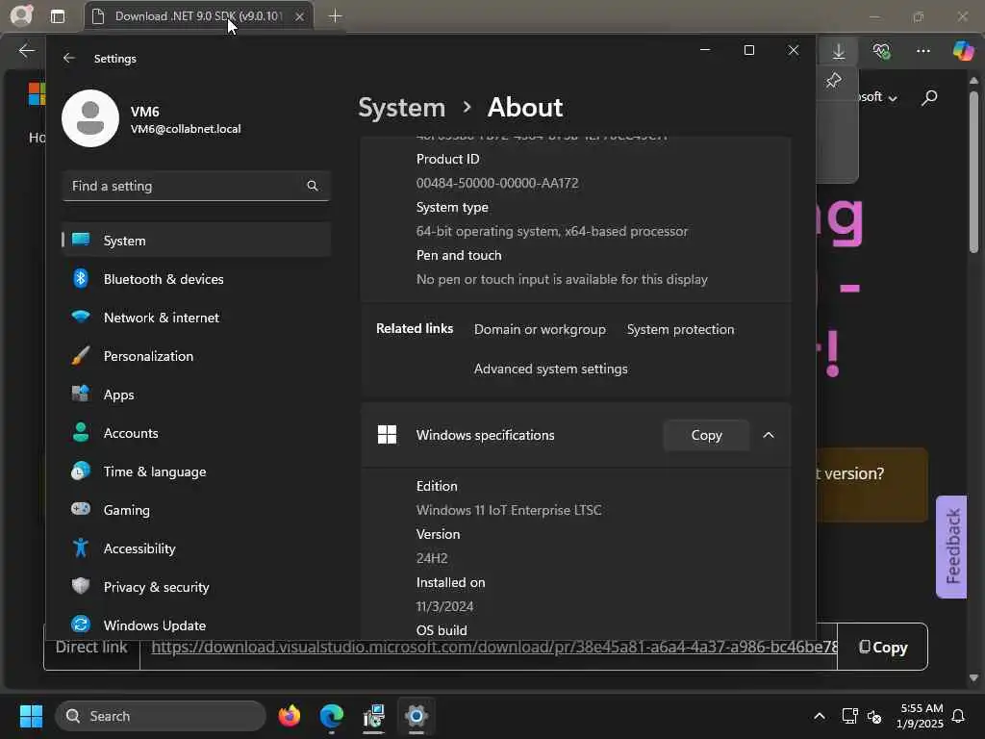Image resolution: width=985 pixels, height=739 pixels.
Task: Open Privacy & security settings
Action: coord(196,586)
